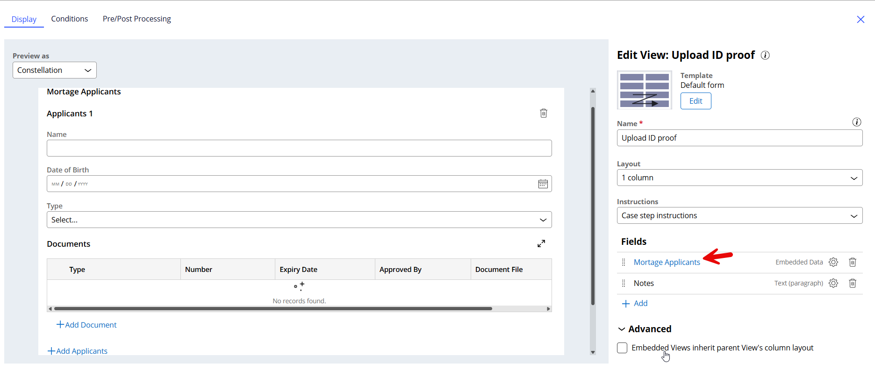Image resolution: width=875 pixels, height=371 pixels.
Task: Open the Layout 1 column dropdown
Action: click(739, 178)
